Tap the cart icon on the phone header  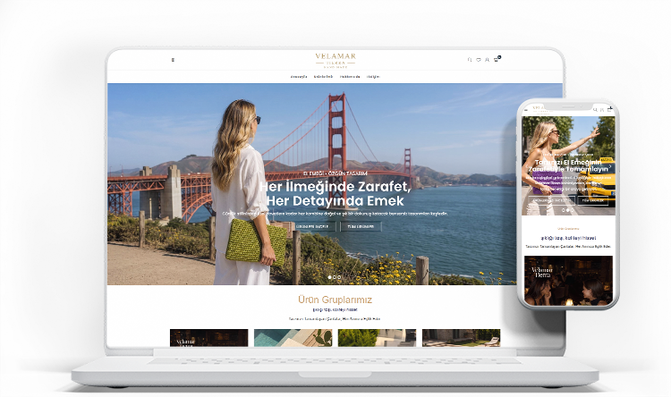click(x=610, y=109)
